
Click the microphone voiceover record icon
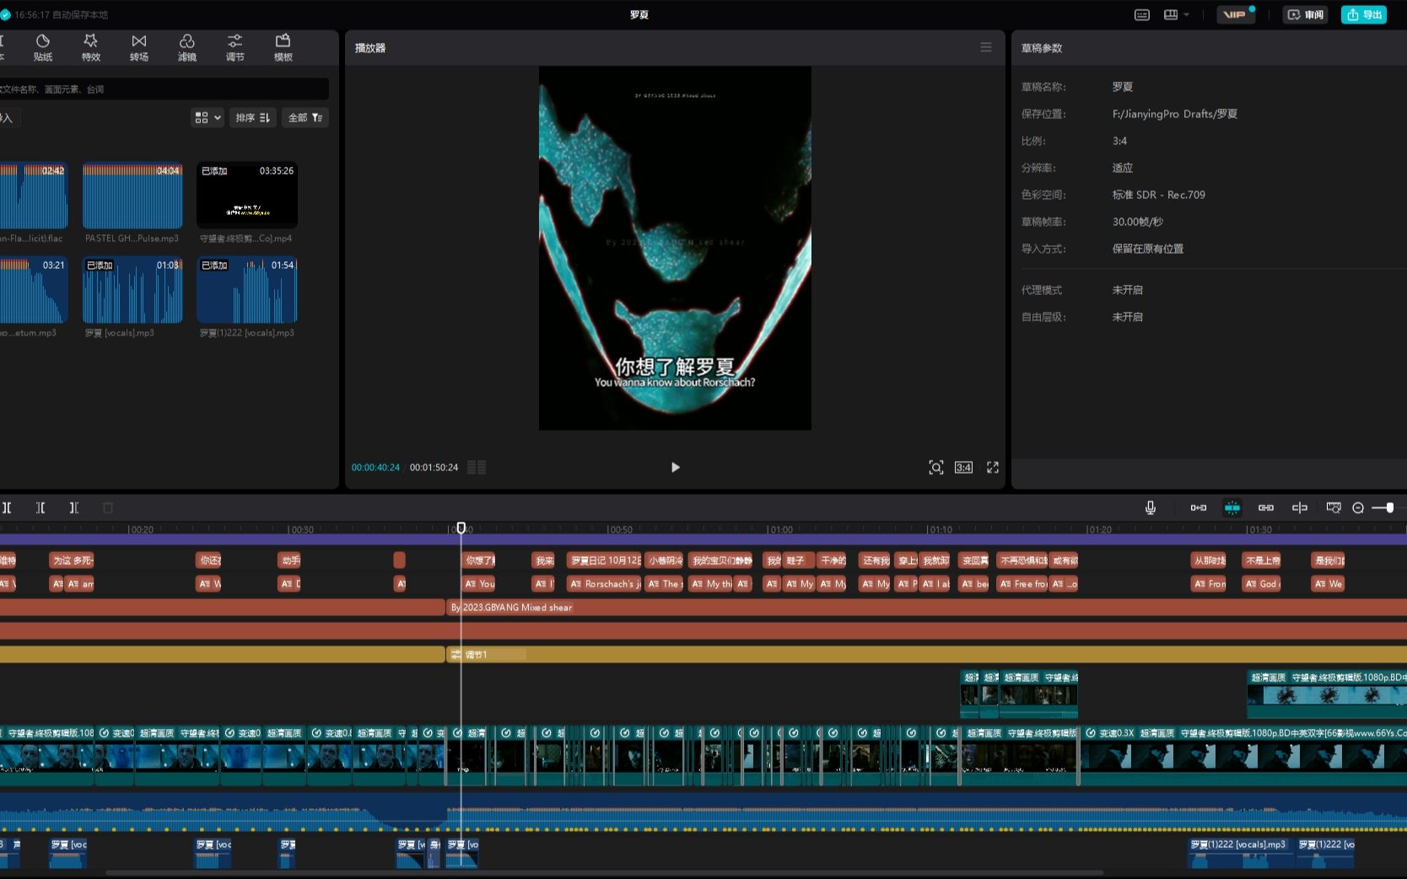tap(1151, 507)
